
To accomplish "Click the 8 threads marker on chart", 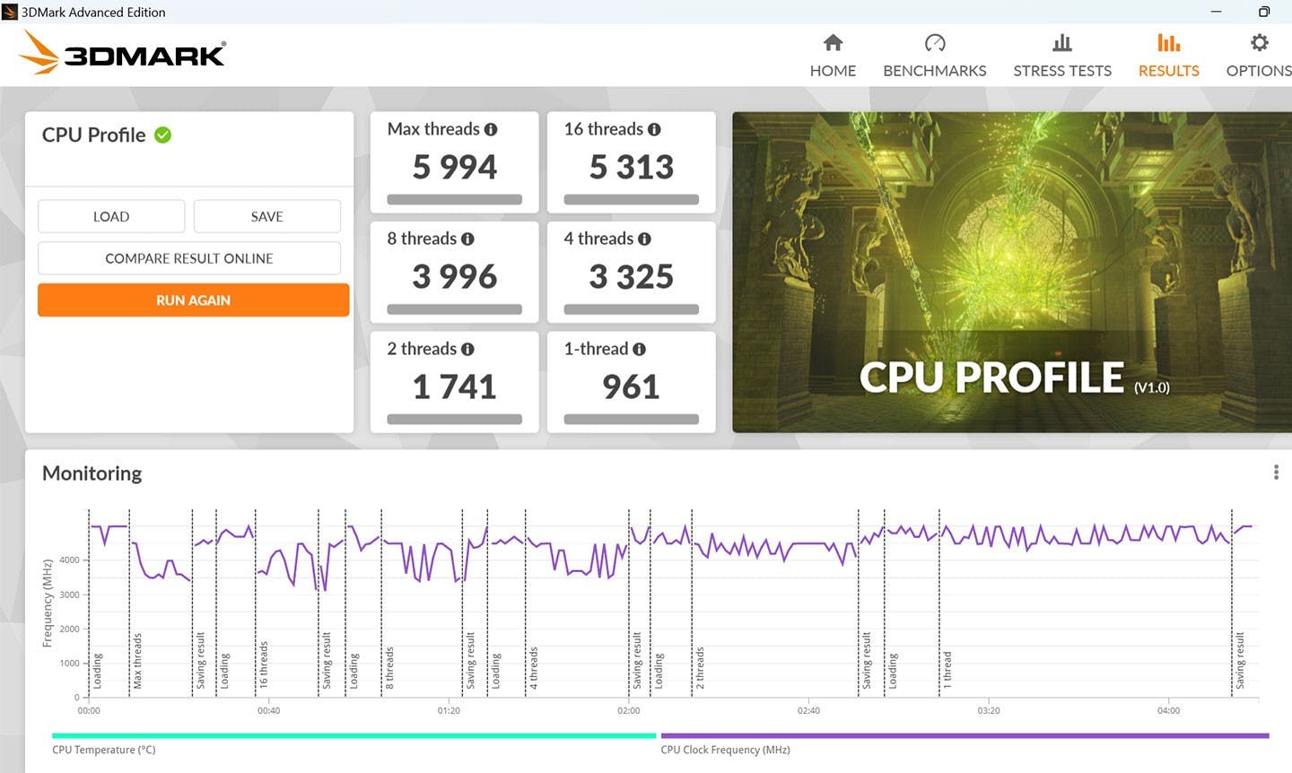I will point(389,667).
